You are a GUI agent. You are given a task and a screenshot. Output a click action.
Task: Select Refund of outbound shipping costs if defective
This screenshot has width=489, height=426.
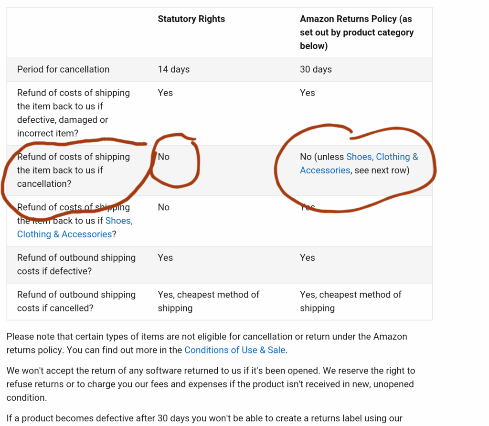[76, 265]
